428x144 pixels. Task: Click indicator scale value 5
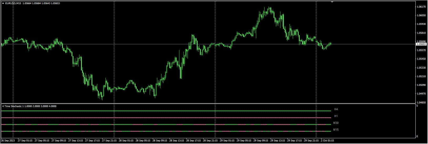(417, 106)
